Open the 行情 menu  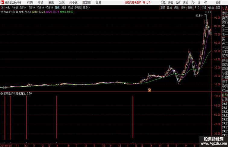[x=30, y=2]
